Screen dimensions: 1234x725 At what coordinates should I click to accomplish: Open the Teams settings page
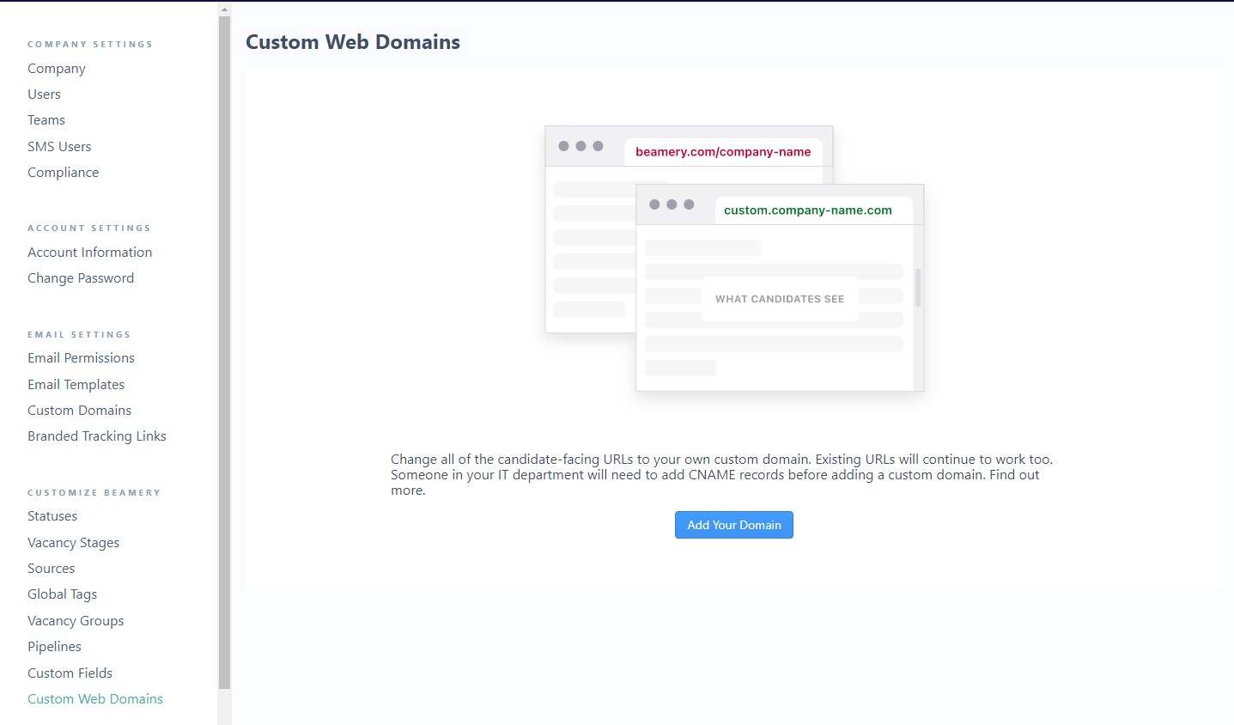(x=46, y=120)
